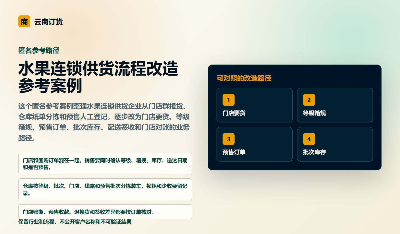Click the 匿名参考路径 label

coord(39,51)
